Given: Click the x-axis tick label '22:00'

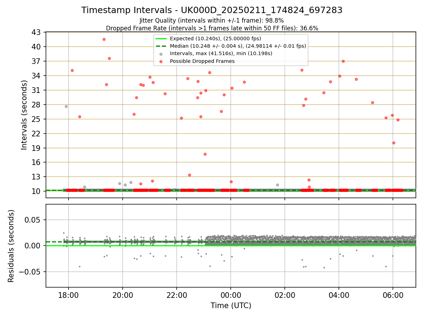Looking at the screenshot, I should pos(177,295).
